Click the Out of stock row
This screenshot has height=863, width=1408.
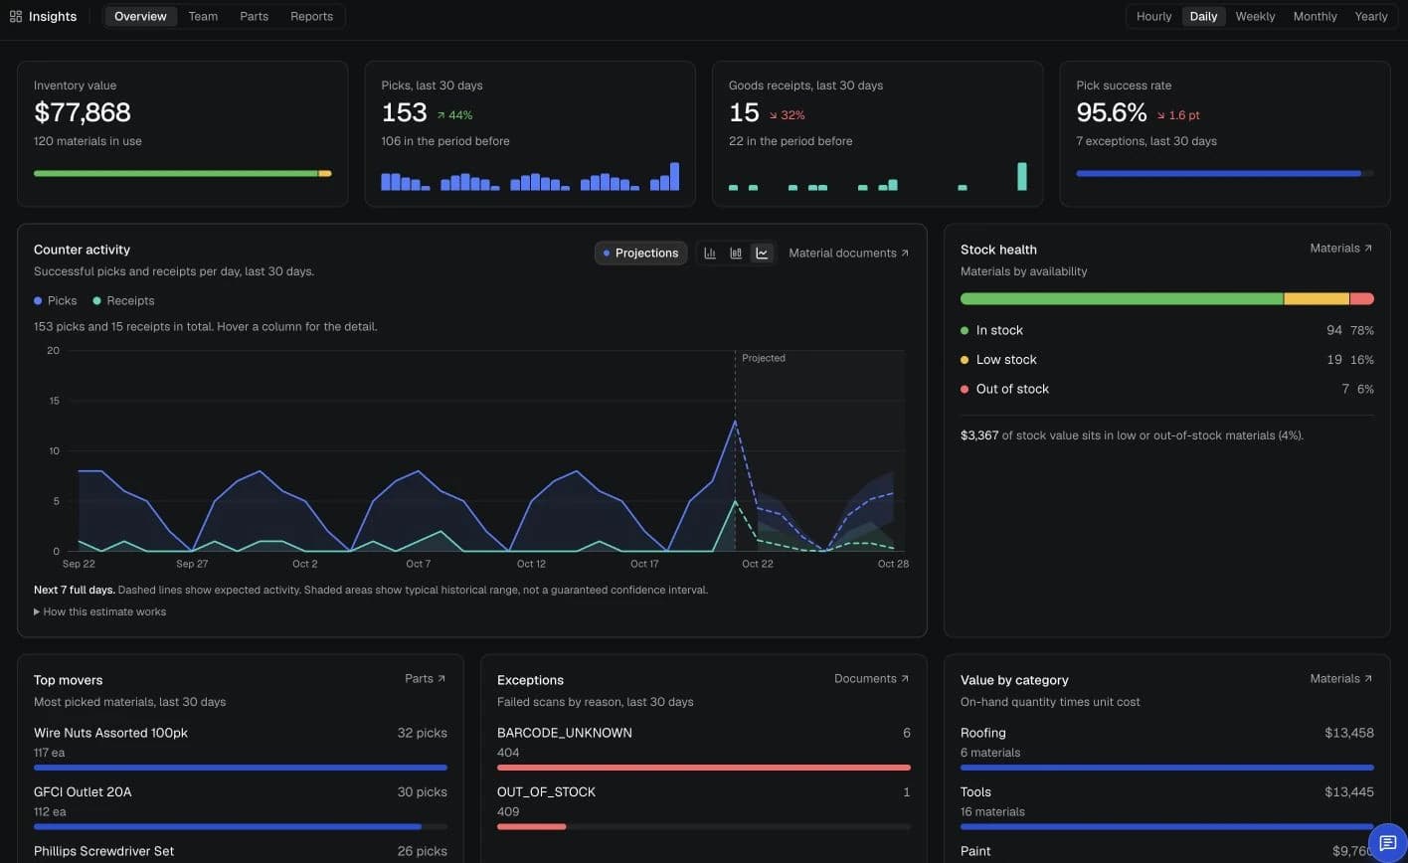[1167, 389]
